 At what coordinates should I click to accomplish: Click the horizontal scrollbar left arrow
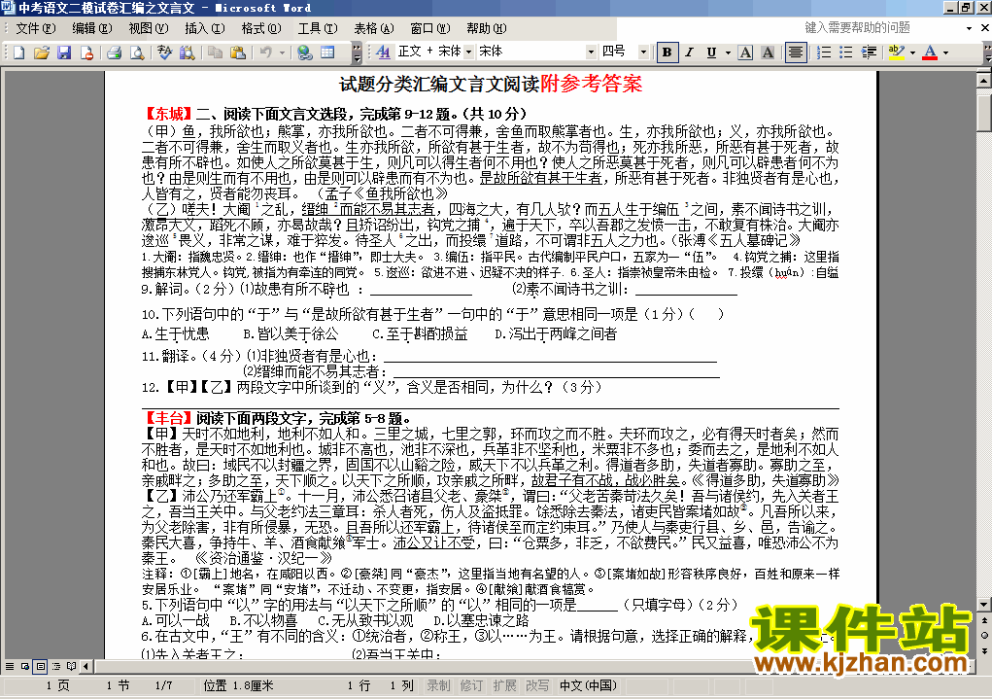(x=86, y=666)
